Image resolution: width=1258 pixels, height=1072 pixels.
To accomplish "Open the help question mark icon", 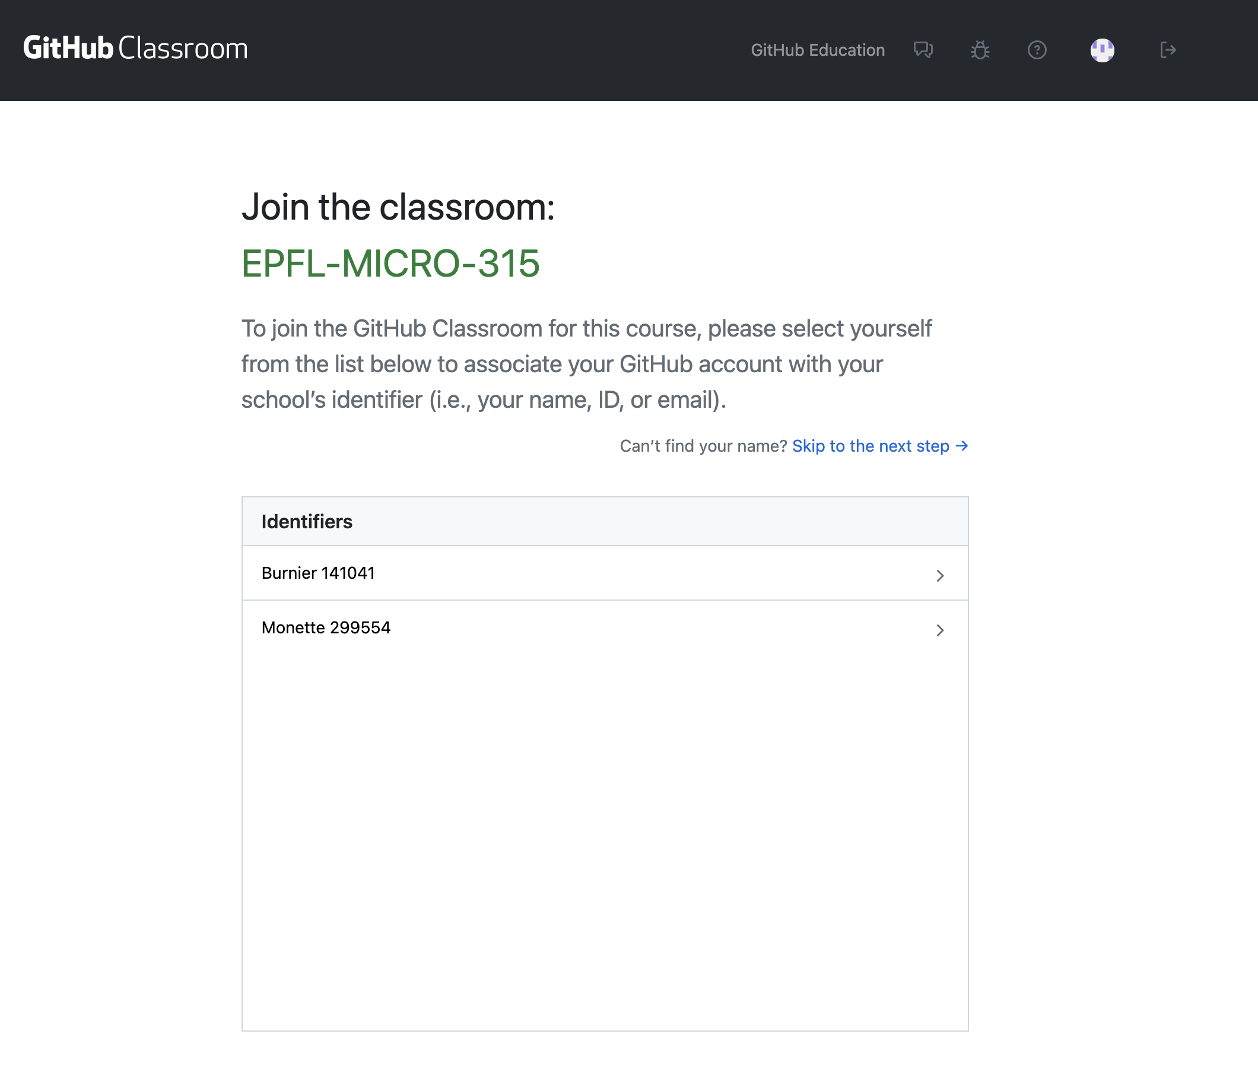I will 1037,50.
